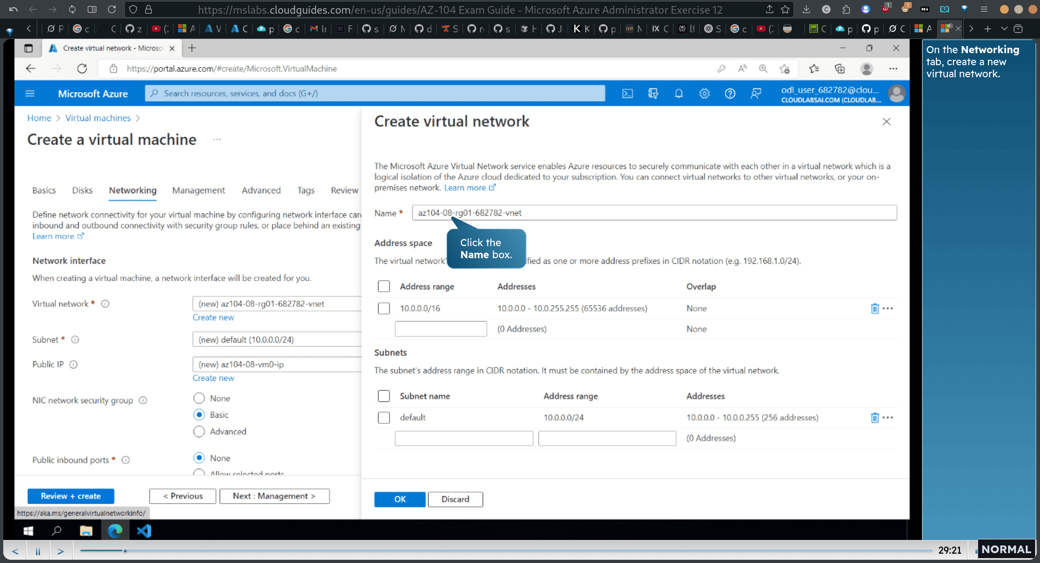Show info for Virtual network field

(105, 304)
